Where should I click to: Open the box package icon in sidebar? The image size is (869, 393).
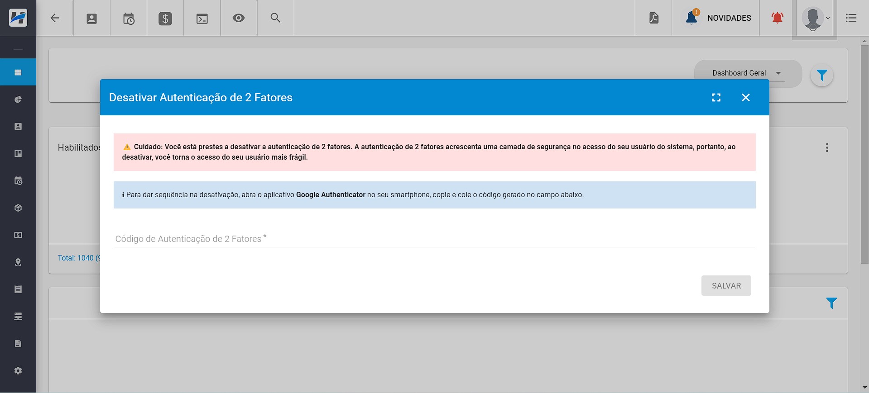[18, 208]
